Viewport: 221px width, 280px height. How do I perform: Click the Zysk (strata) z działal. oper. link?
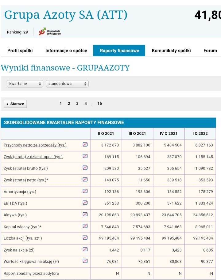tap(33, 157)
